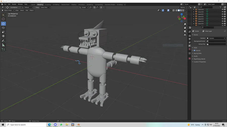Switch to wireframe viewport shading
This screenshot has width=227, height=127.
(177, 10)
